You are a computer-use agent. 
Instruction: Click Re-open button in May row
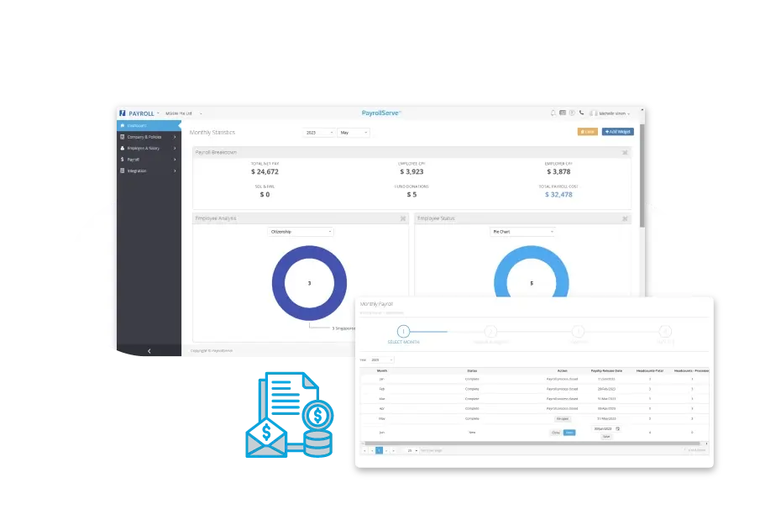pos(563,419)
